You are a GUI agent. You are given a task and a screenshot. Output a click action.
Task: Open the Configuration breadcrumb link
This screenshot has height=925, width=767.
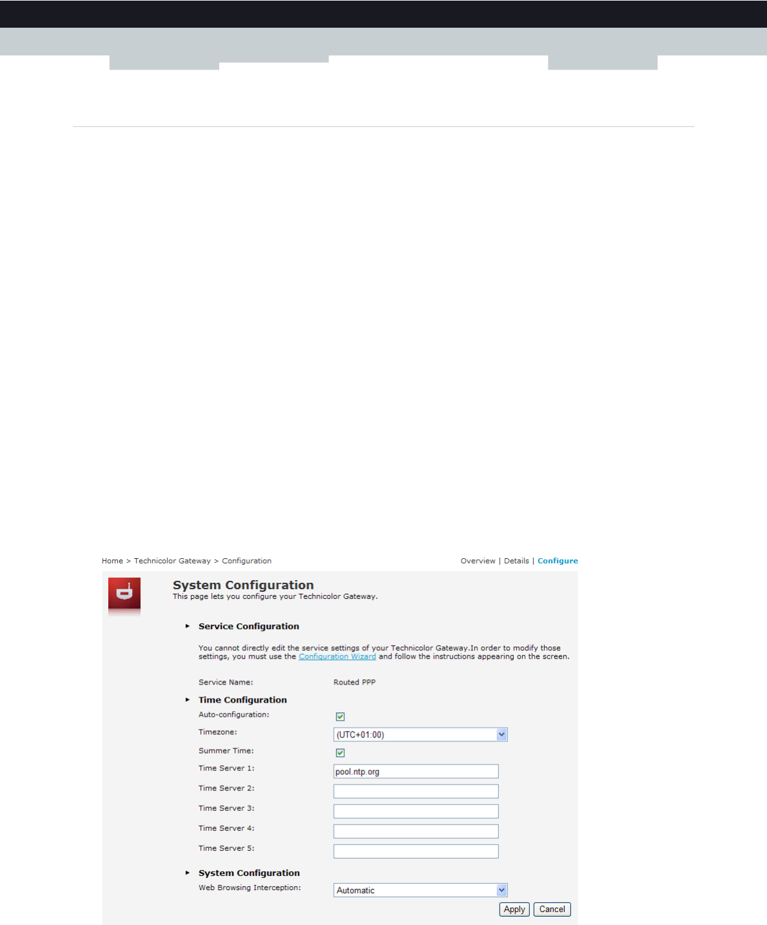click(247, 561)
